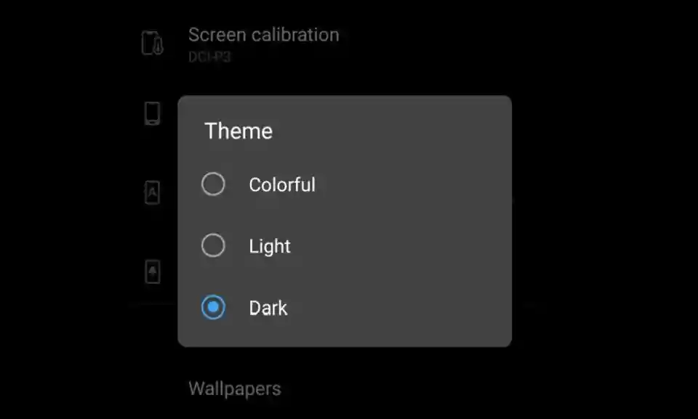Choose the Colorful theme label text
The height and width of the screenshot is (419, 698).
tap(282, 185)
